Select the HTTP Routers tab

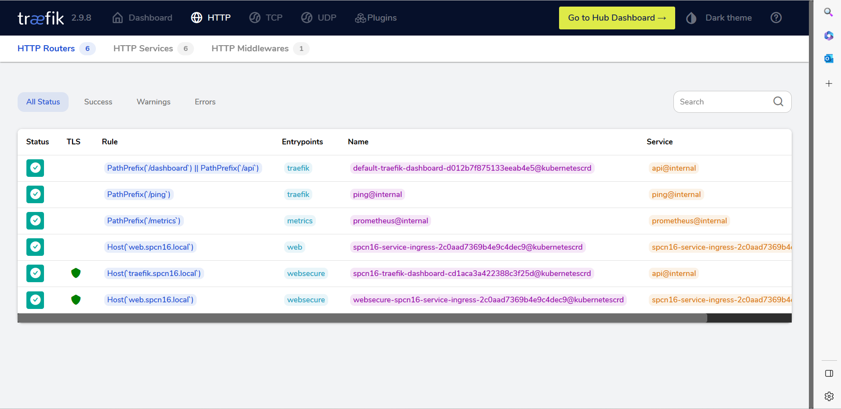pyautogui.click(x=56, y=49)
